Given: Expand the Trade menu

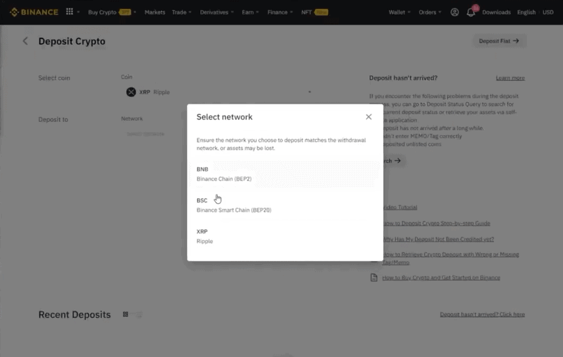Looking at the screenshot, I should [182, 12].
